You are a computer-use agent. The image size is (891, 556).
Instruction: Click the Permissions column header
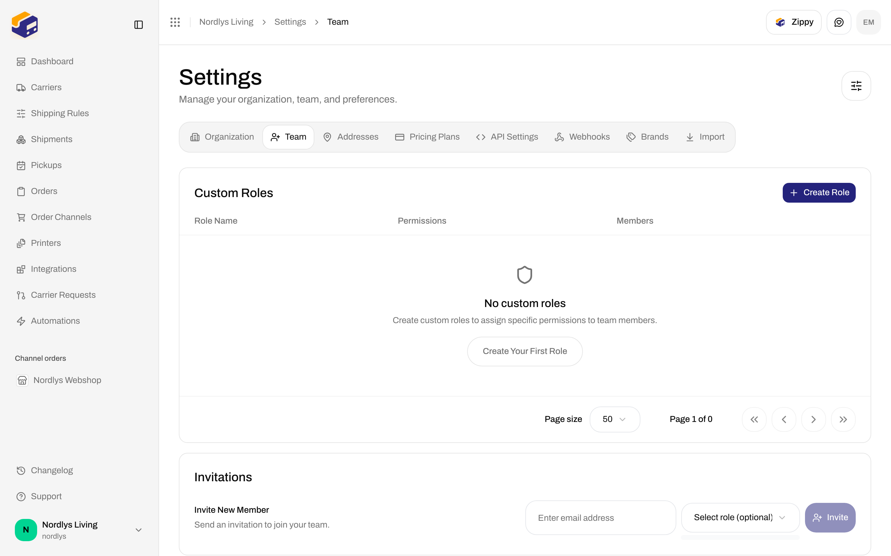click(422, 221)
